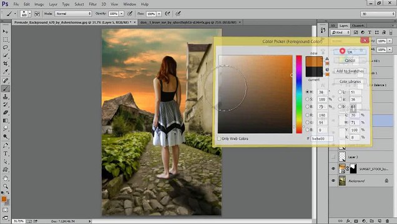Screen dimensions: 397x224
Task: Open the Brush Preset picker arrow
Action: pos(29,14)
